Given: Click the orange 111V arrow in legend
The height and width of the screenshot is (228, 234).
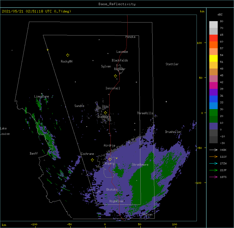Looking at the screenshot, I should 213,157.
